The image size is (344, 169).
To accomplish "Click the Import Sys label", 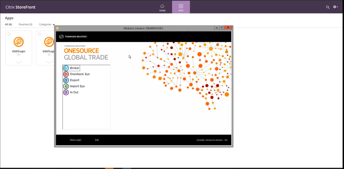I will coord(77,86).
